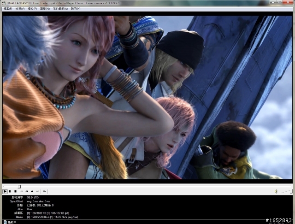Skip to previous file in playlist
This screenshot has height=224, width=295.
coord(21,191)
